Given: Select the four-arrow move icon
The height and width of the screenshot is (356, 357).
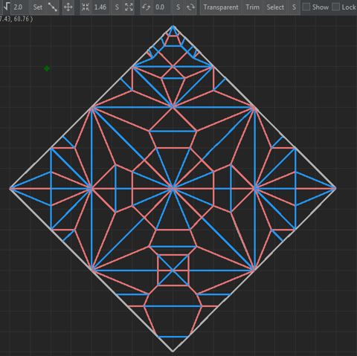Looking at the screenshot, I should (x=68, y=7).
